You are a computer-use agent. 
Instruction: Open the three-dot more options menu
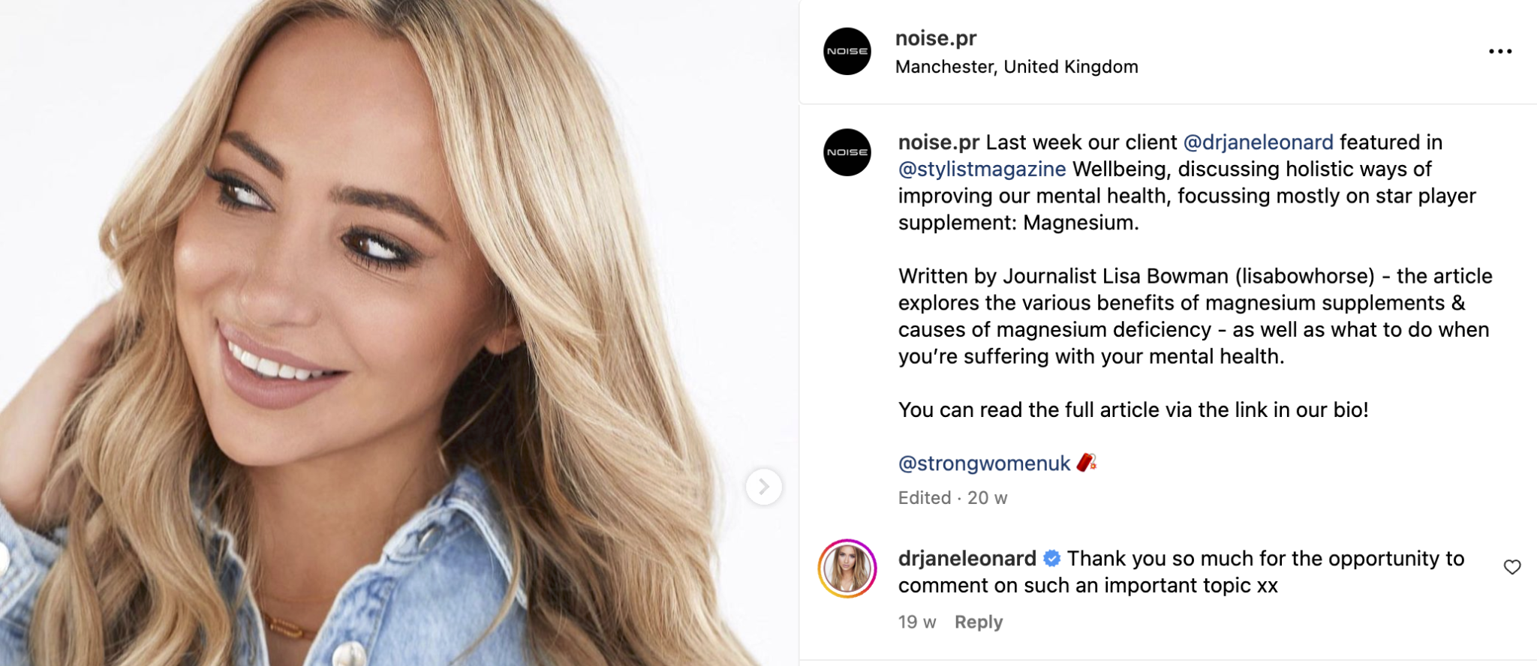1499,51
